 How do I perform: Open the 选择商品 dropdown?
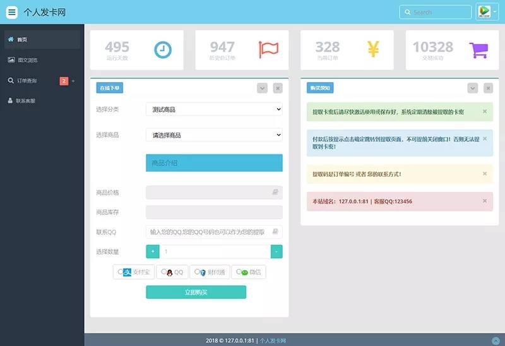[214, 134]
